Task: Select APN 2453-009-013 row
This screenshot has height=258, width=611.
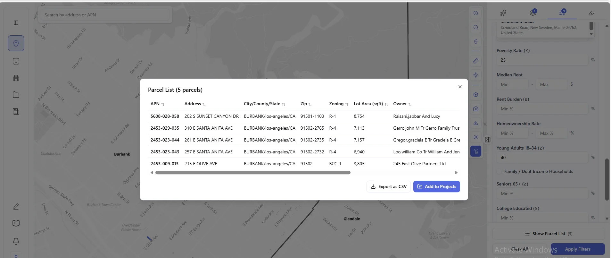Action: click(304, 164)
